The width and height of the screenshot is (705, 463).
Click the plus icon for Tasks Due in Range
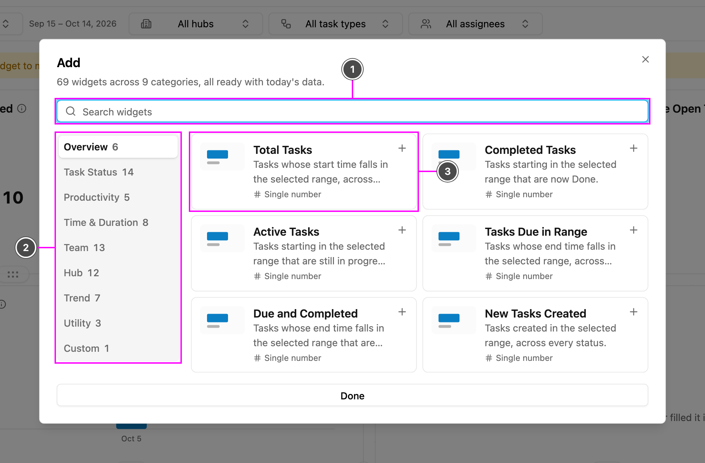pos(634,230)
